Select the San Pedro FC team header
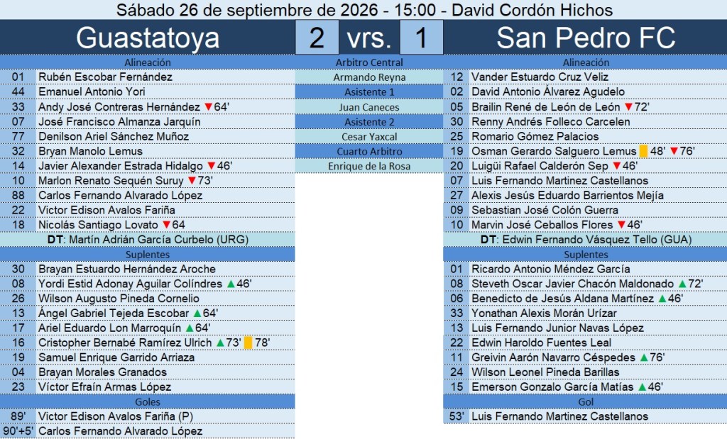 (x=586, y=38)
